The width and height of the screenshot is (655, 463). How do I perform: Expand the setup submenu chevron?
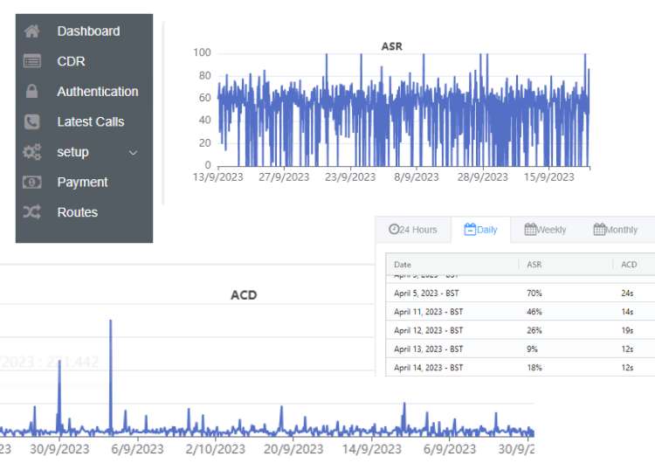134,153
